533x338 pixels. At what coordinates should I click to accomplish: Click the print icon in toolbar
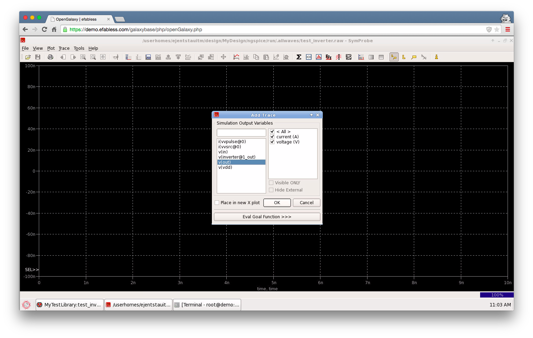pos(50,57)
